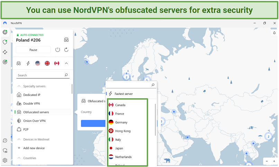Click the notification bell icon
The height and width of the screenshot is (167, 279).
click(274, 33)
